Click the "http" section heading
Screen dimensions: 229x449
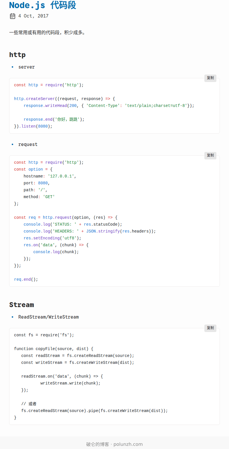coord(17,55)
